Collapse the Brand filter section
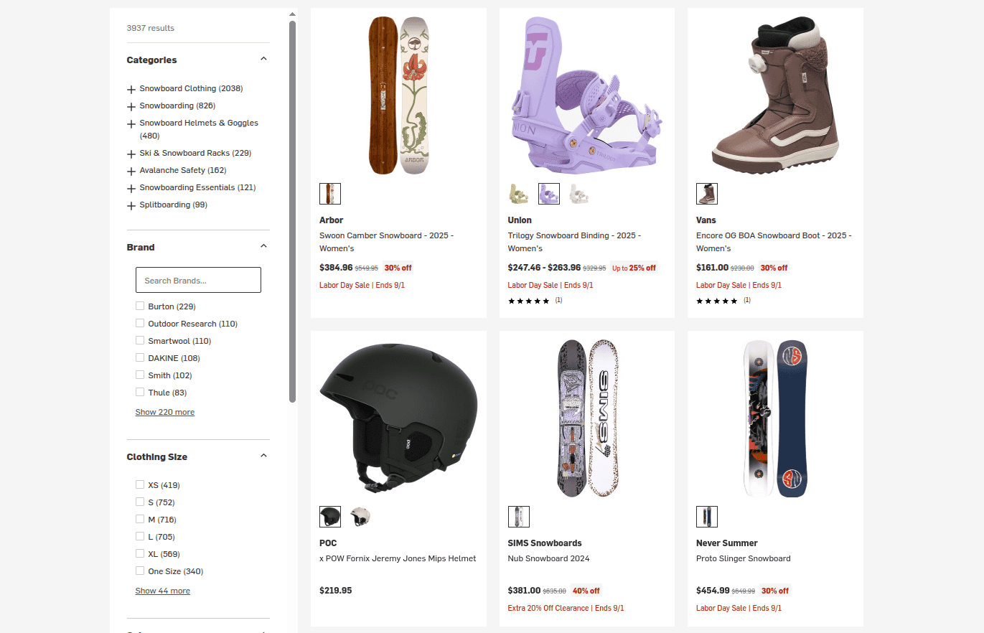The height and width of the screenshot is (633, 984). 263,246
